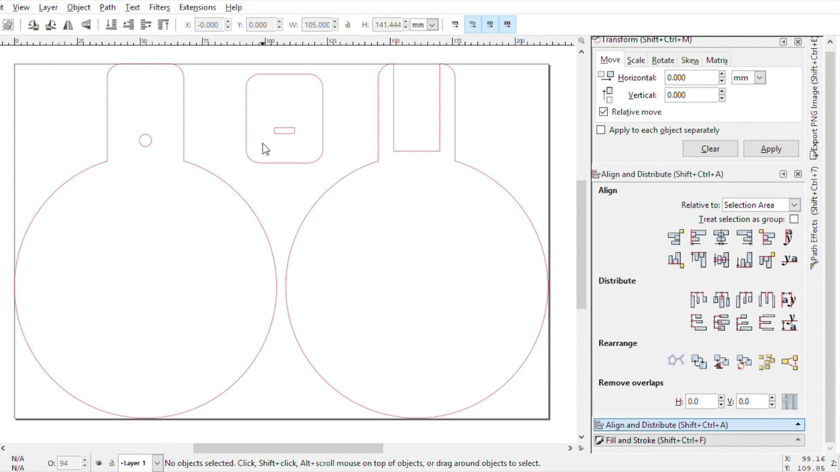Click the Clear button in Transform panel

(710, 149)
